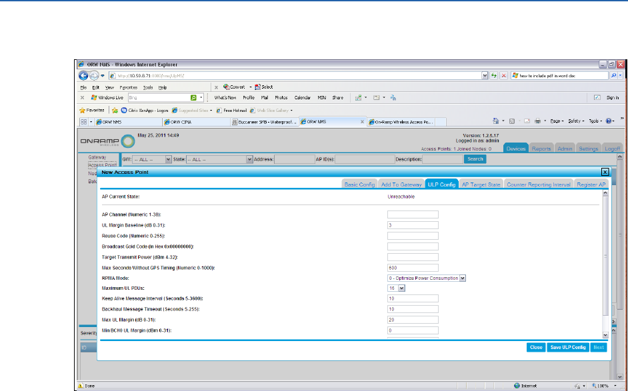Click the zoom level 100% control
Viewport: 628px width, 391px height.
coord(605,386)
